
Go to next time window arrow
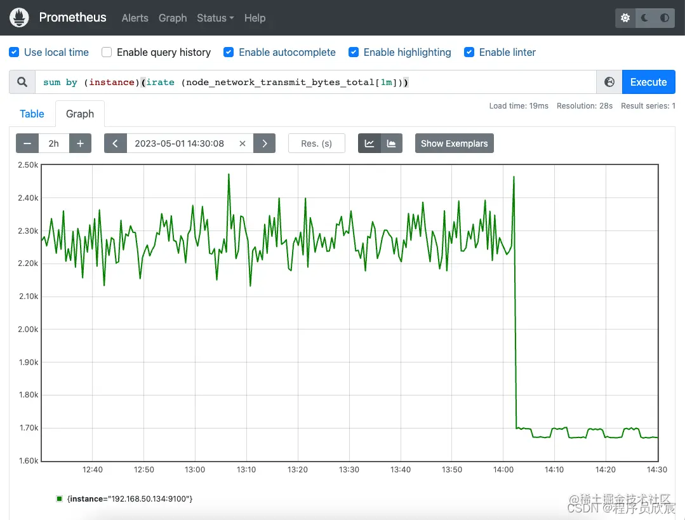pos(264,143)
